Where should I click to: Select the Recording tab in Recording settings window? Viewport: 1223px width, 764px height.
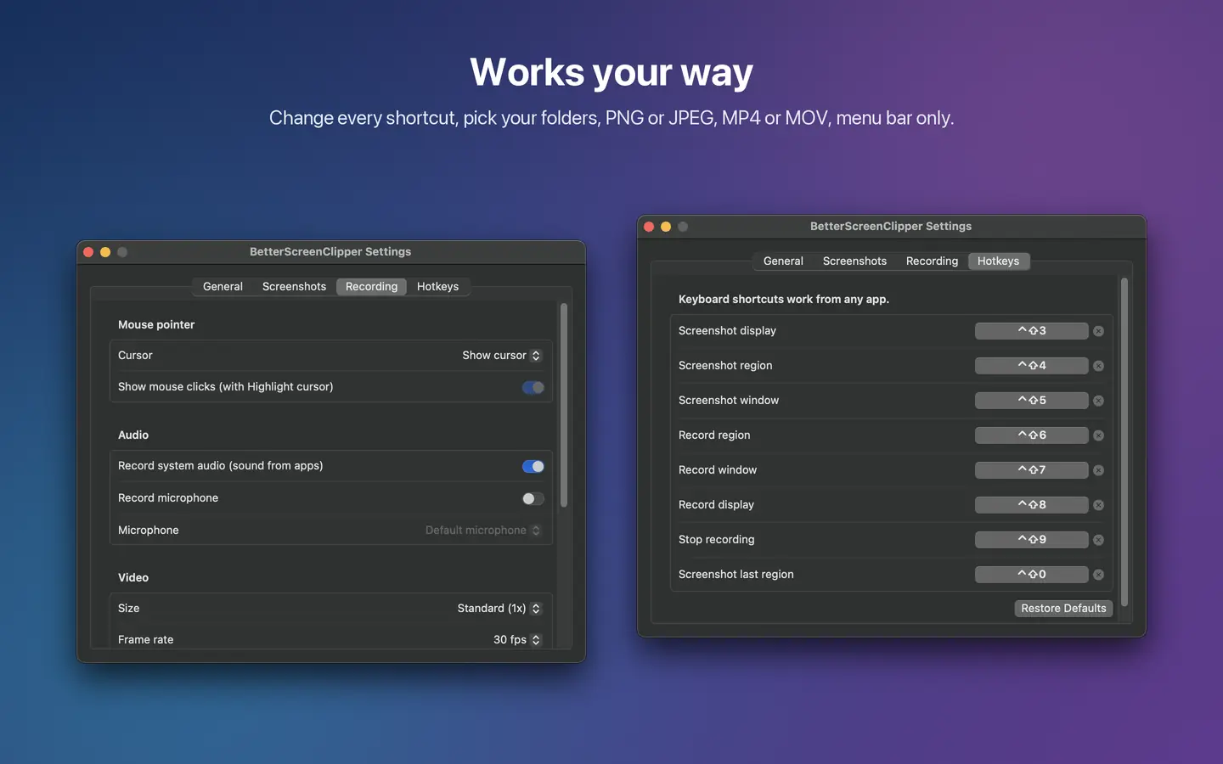(x=371, y=287)
